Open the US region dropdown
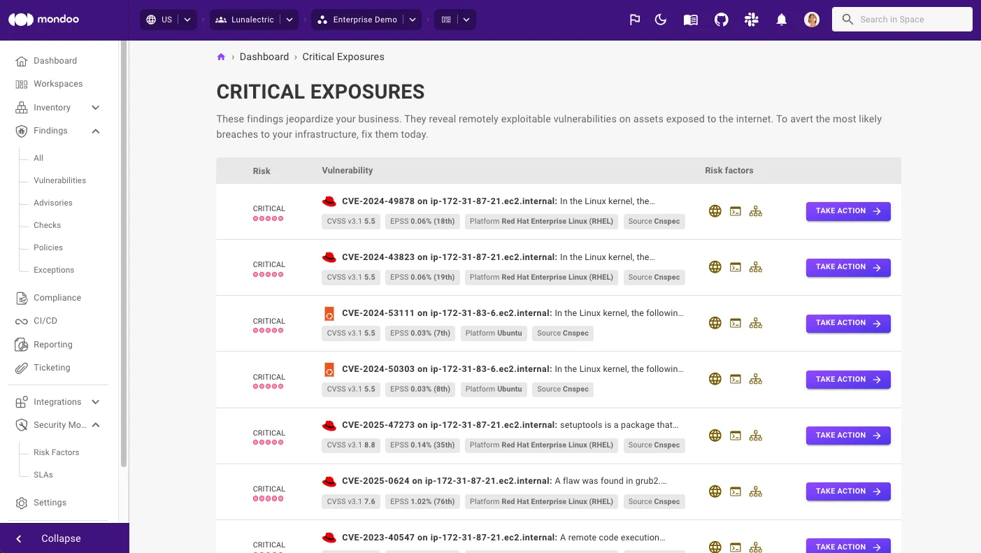Image resolution: width=981 pixels, height=553 pixels. pos(168,20)
